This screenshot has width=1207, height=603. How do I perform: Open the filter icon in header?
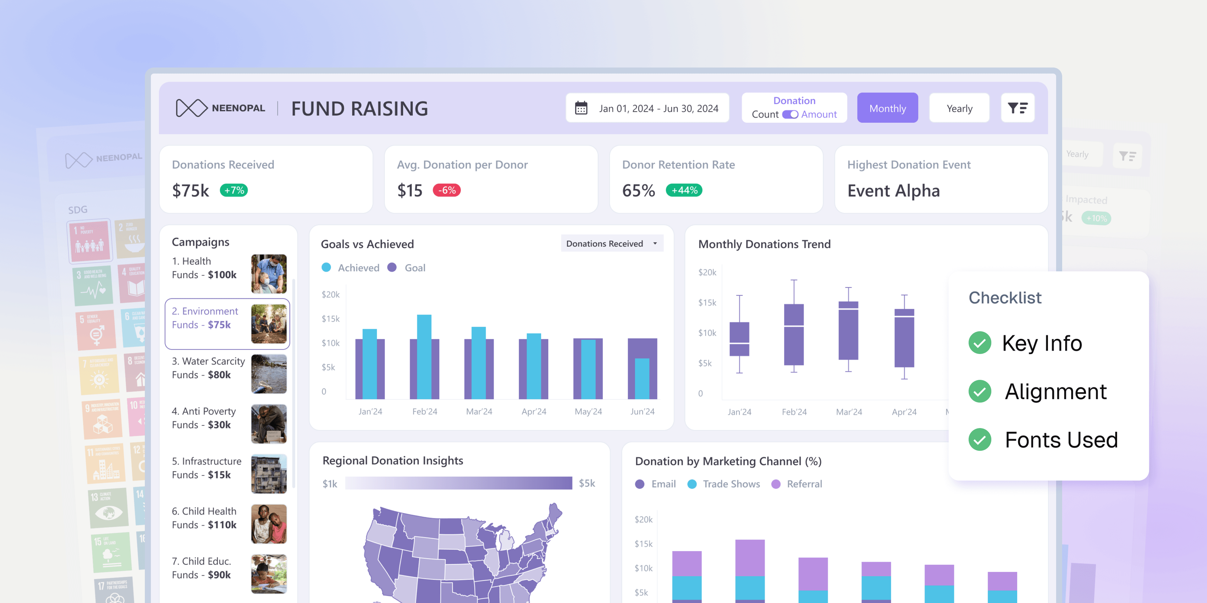1017,108
